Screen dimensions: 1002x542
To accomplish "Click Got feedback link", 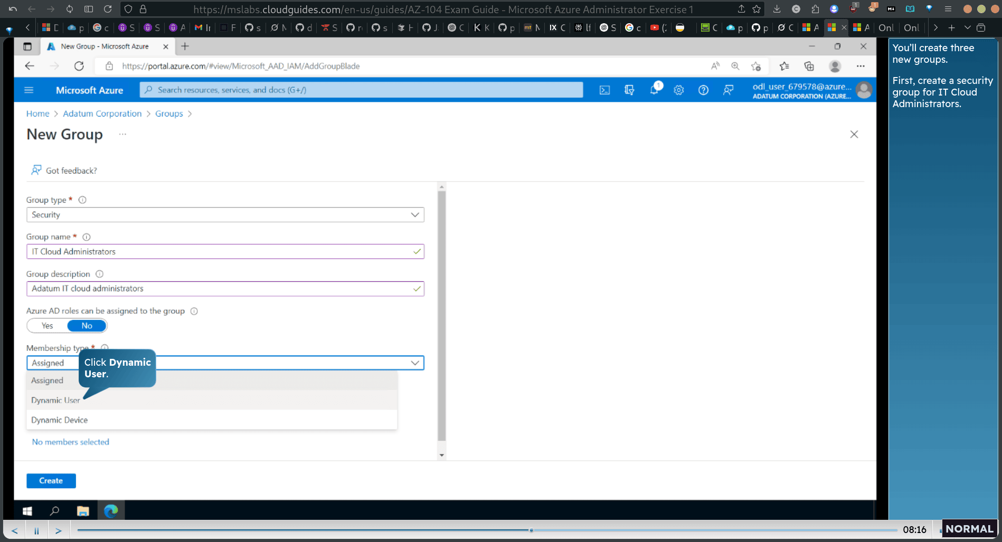I will (64, 170).
